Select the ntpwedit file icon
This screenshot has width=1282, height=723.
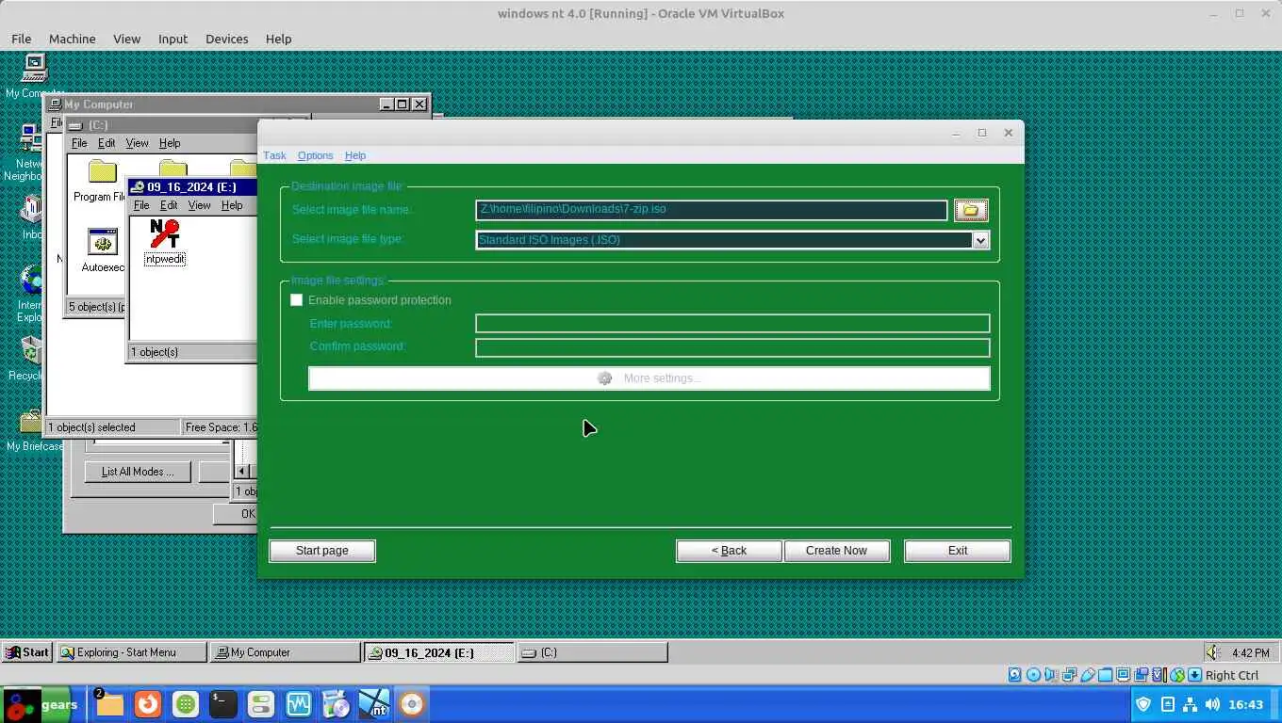coord(165,243)
